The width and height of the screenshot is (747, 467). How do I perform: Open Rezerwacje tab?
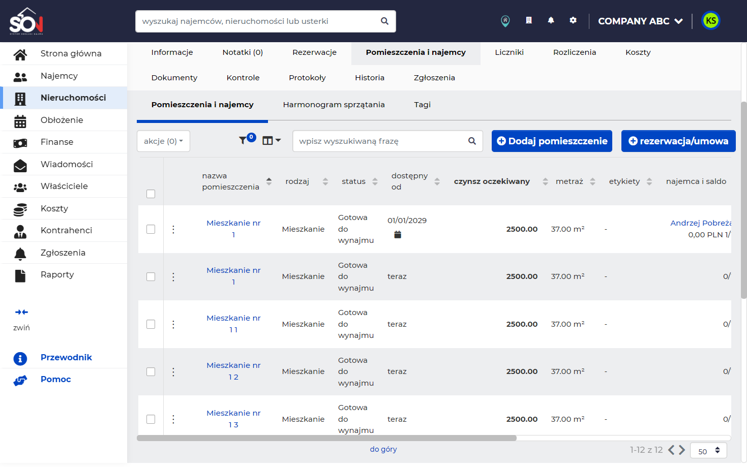click(314, 52)
